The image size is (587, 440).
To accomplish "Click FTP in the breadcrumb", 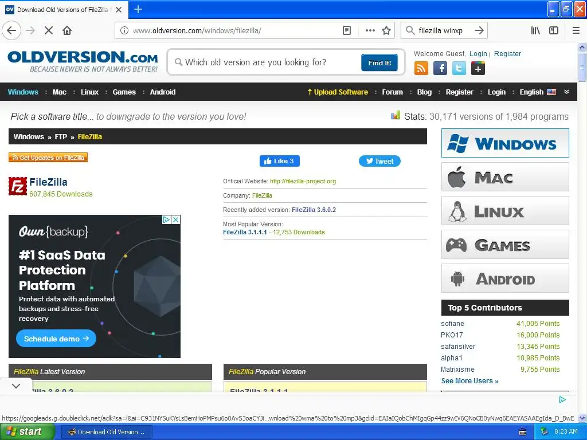I will (61, 136).
